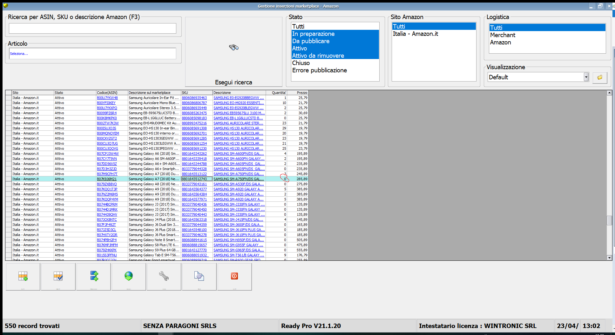Open SKU link 8801643512743
The image size is (615, 335).
pos(194,179)
